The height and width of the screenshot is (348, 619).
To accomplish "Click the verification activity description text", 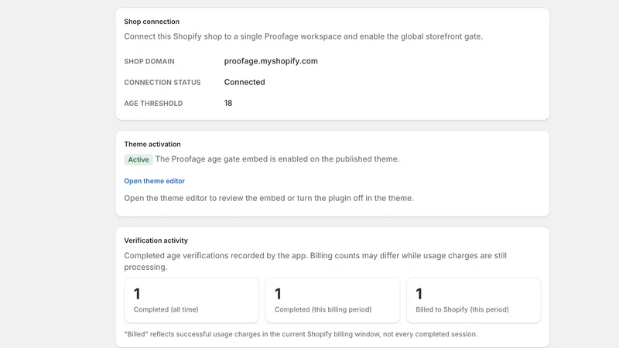I will (316, 261).
